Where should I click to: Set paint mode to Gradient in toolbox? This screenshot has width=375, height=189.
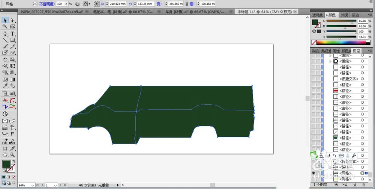coord(9,177)
